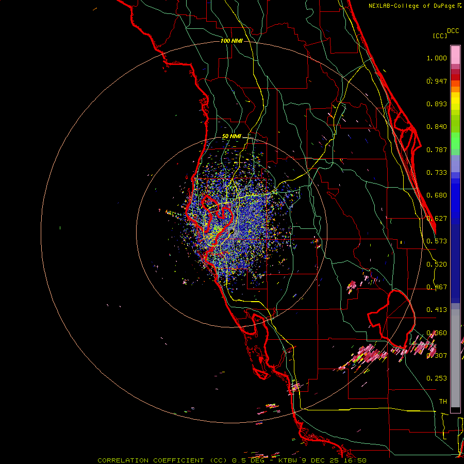Click the 0.893 legend value
This screenshot has width=464, height=464.
point(437,104)
